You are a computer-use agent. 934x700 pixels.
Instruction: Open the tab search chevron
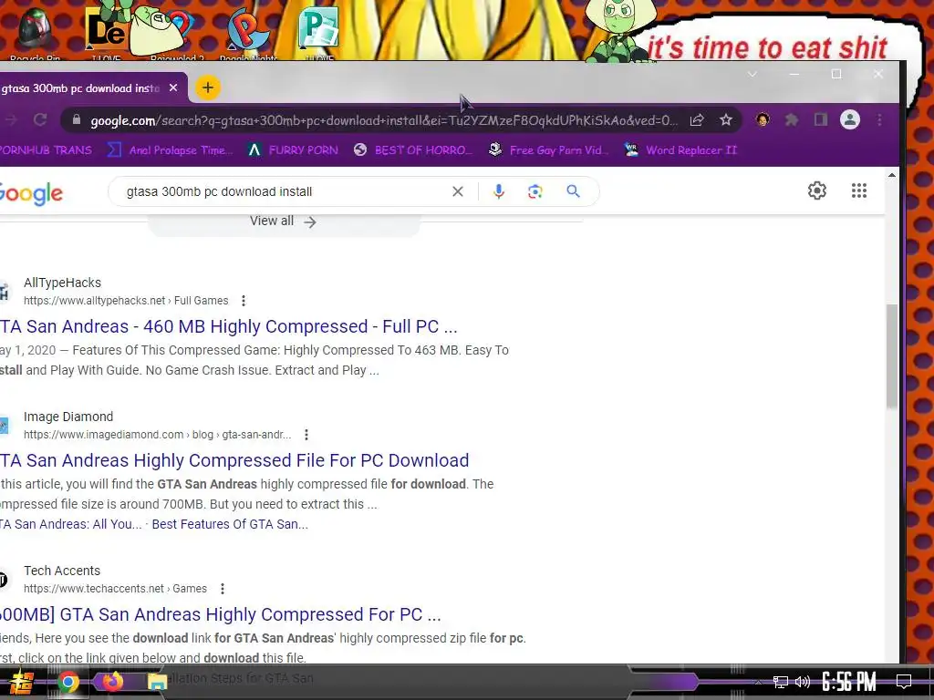(752, 75)
